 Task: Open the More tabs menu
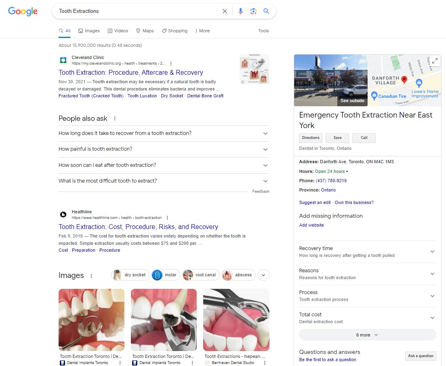pyautogui.click(x=202, y=31)
